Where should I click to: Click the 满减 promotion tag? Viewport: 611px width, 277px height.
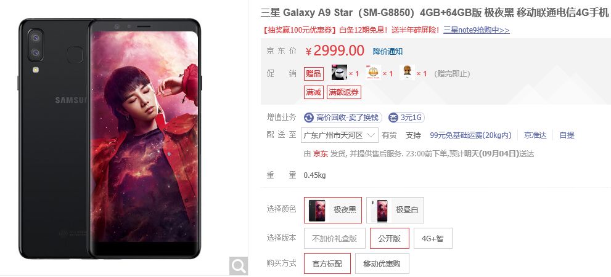click(313, 92)
